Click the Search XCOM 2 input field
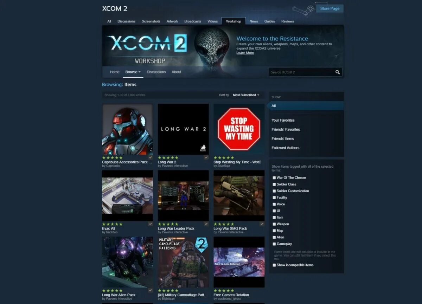 click(x=302, y=72)
